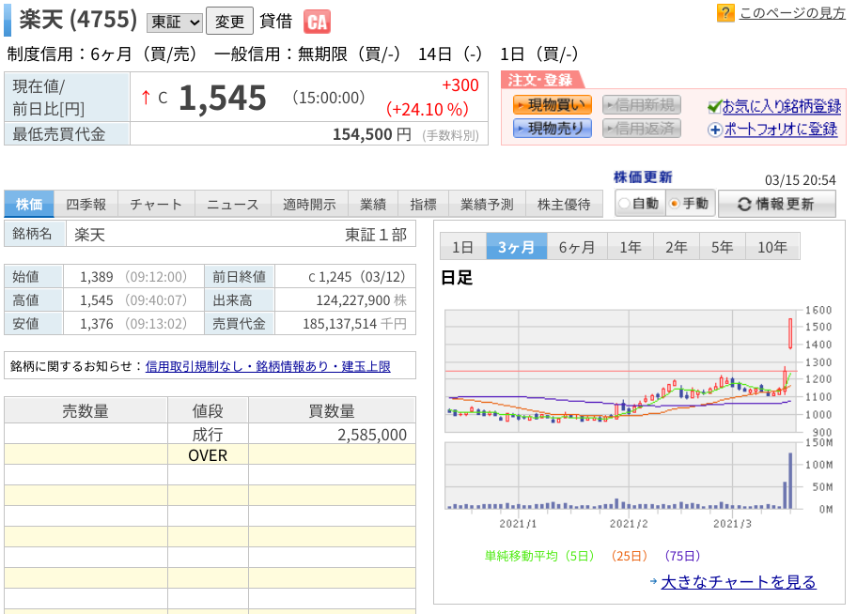Click the 現物売り order button
This screenshot has height=614, width=857.
[x=552, y=129]
